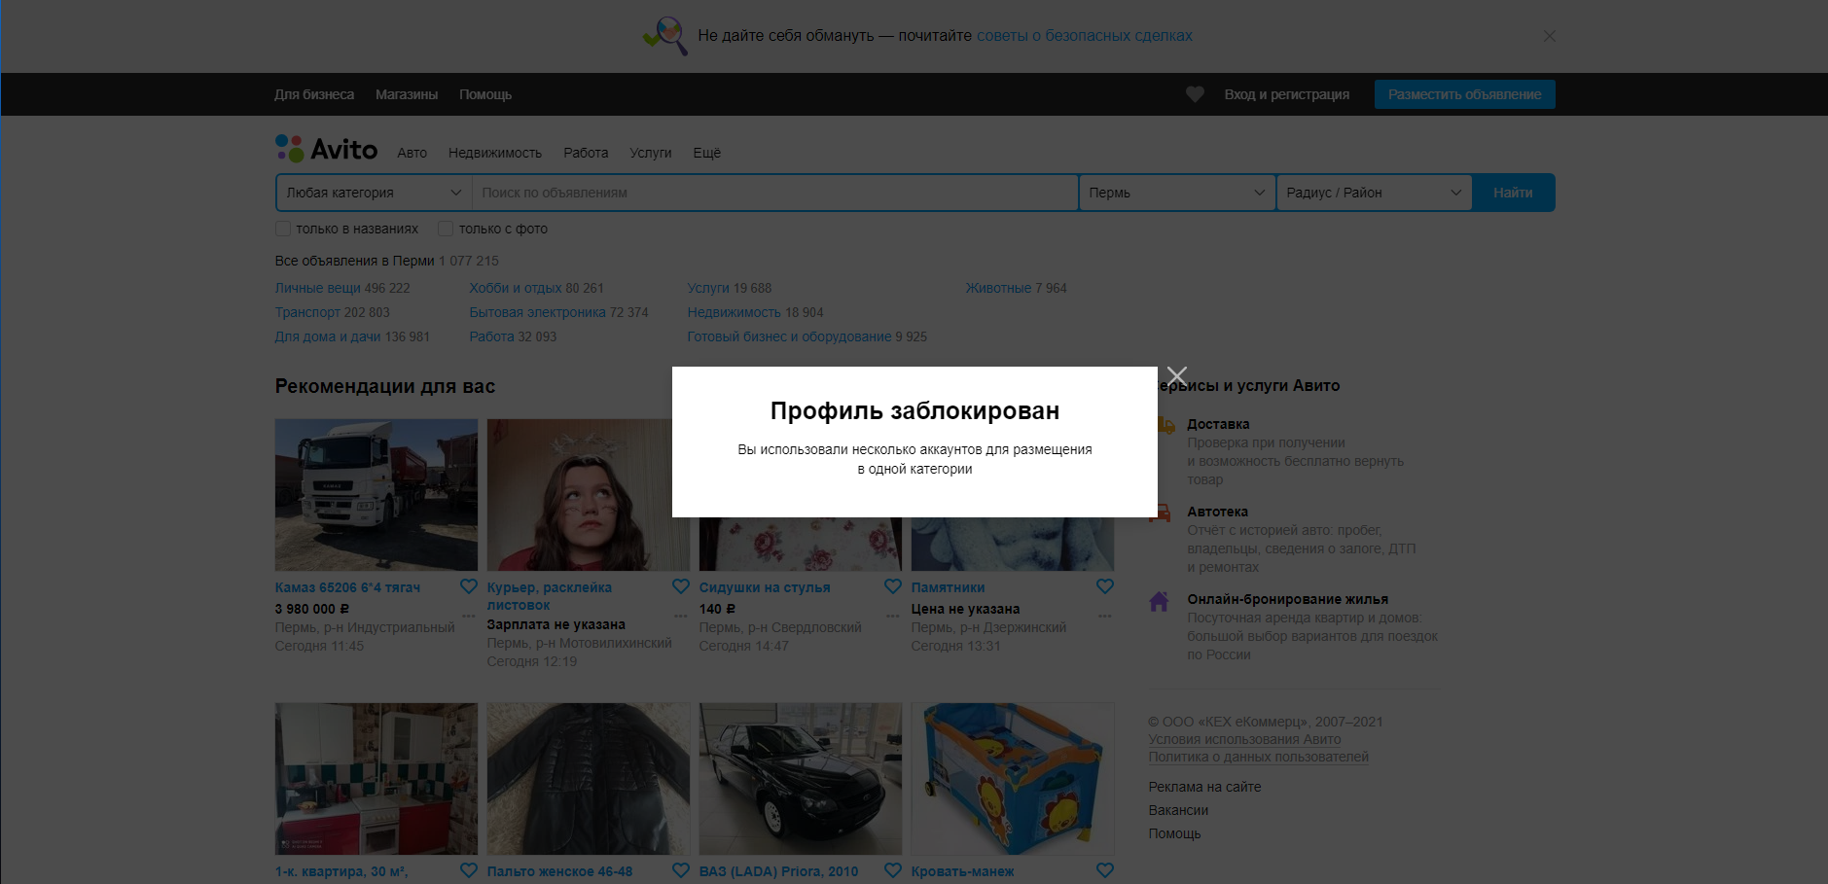Open more options dots for Памятники listing
Image resolution: width=1828 pixels, height=884 pixels.
(x=1105, y=616)
